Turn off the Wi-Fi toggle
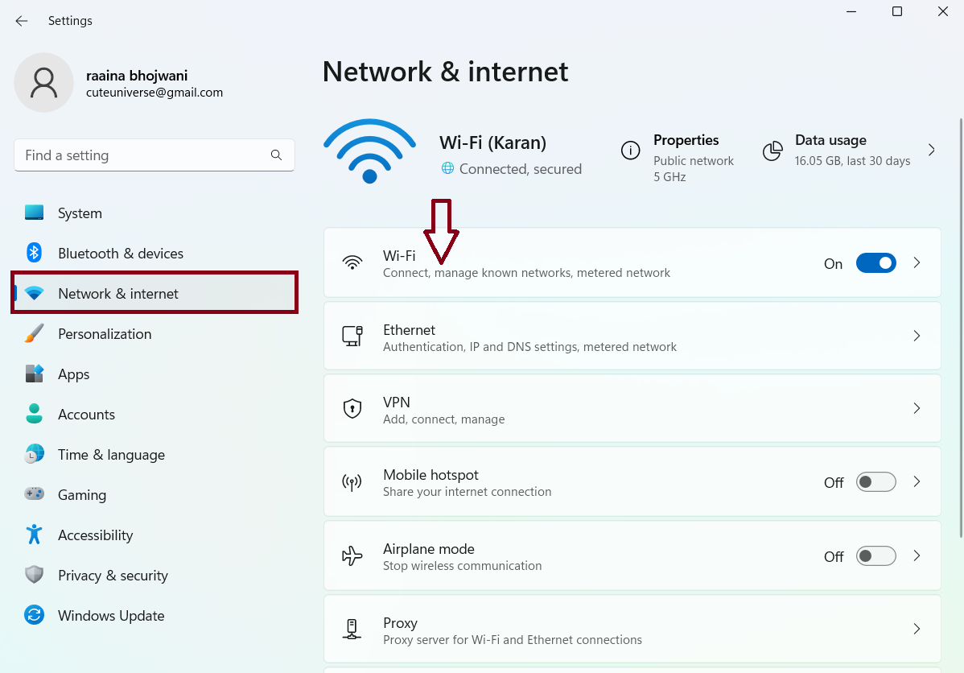964x673 pixels. 875,263
